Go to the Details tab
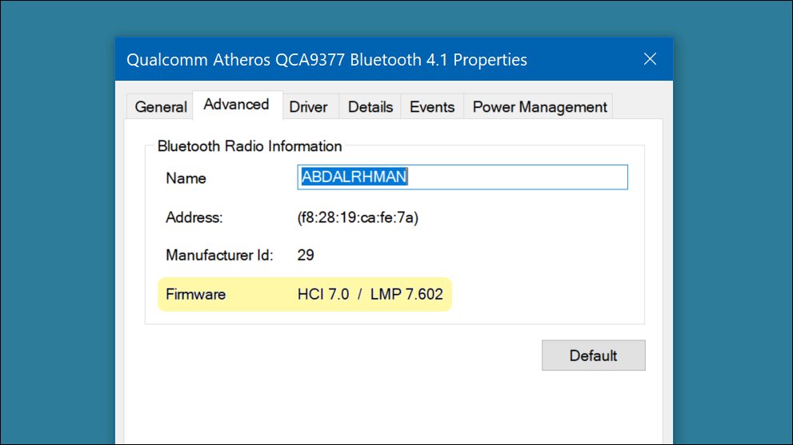This screenshot has width=793, height=445. [370, 107]
